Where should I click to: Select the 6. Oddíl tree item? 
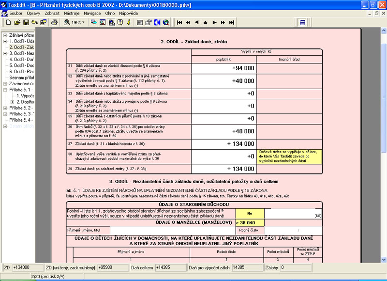point(22,71)
